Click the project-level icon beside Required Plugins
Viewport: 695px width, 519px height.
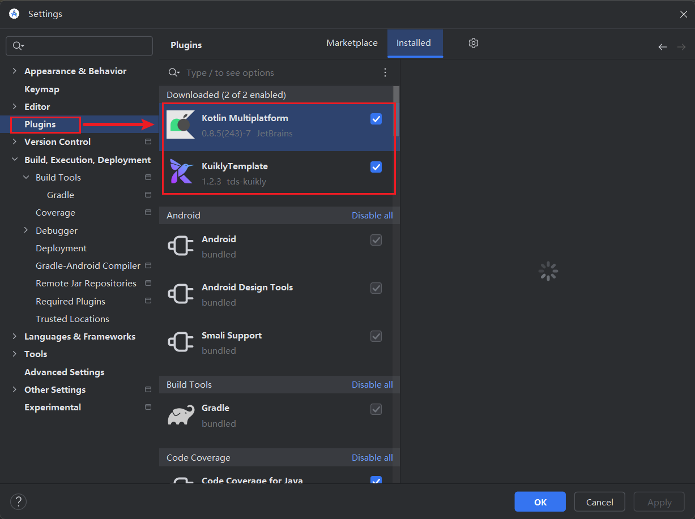[x=148, y=301]
